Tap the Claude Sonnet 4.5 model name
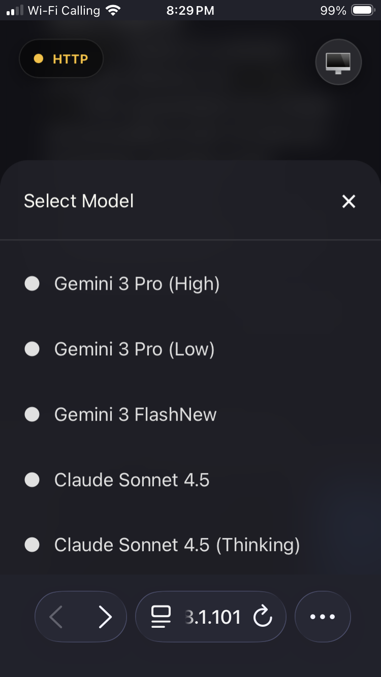The width and height of the screenshot is (381, 677). [x=132, y=480]
